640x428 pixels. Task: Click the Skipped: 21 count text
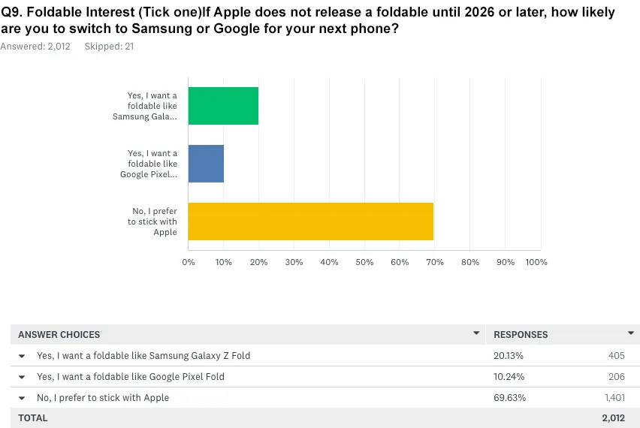pyautogui.click(x=108, y=47)
